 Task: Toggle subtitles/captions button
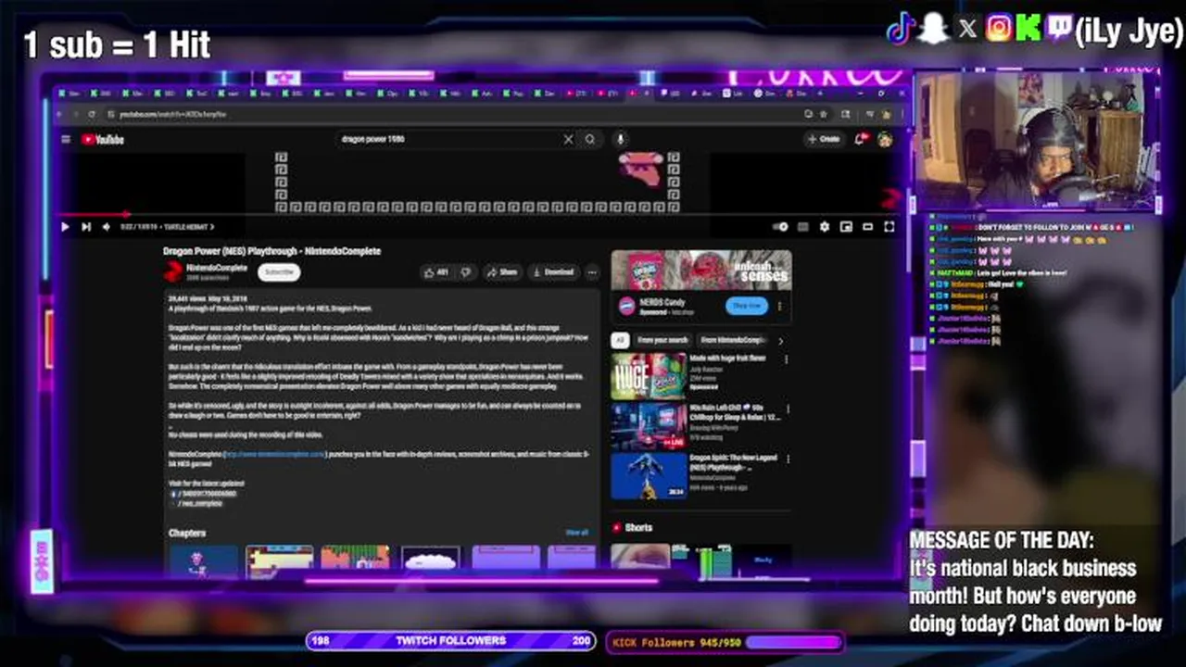pyautogui.click(x=802, y=227)
